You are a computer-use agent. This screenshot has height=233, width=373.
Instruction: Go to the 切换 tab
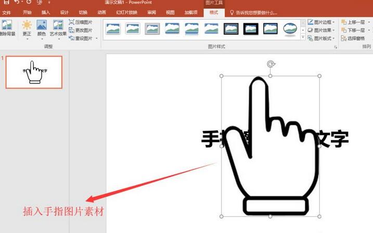point(83,12)
